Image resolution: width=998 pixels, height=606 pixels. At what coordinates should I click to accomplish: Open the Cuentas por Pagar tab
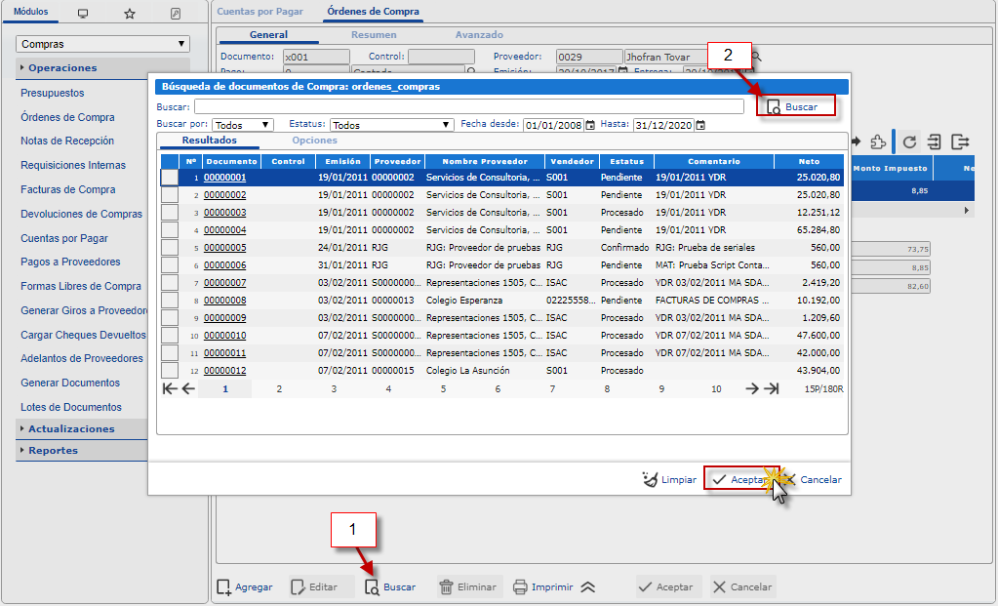tap(259, 12)
